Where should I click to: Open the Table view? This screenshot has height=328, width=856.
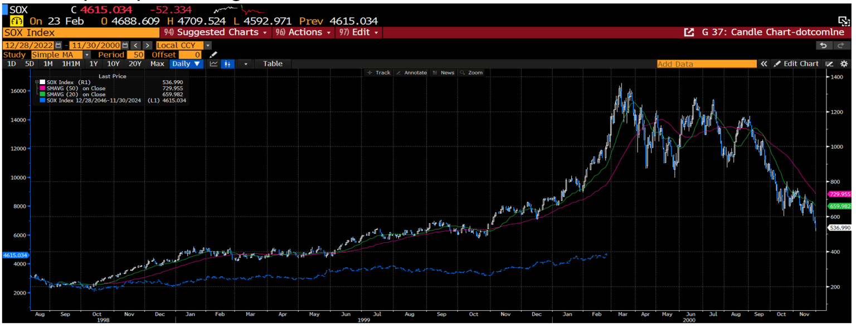click(273, 63)
